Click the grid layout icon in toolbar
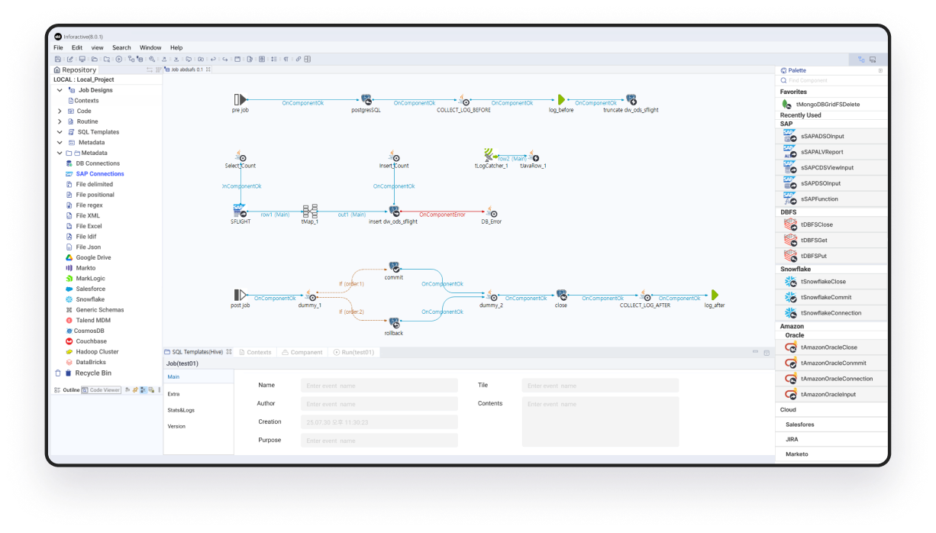The height and width of the screenshot is (533, 936). tap(308, 59)
